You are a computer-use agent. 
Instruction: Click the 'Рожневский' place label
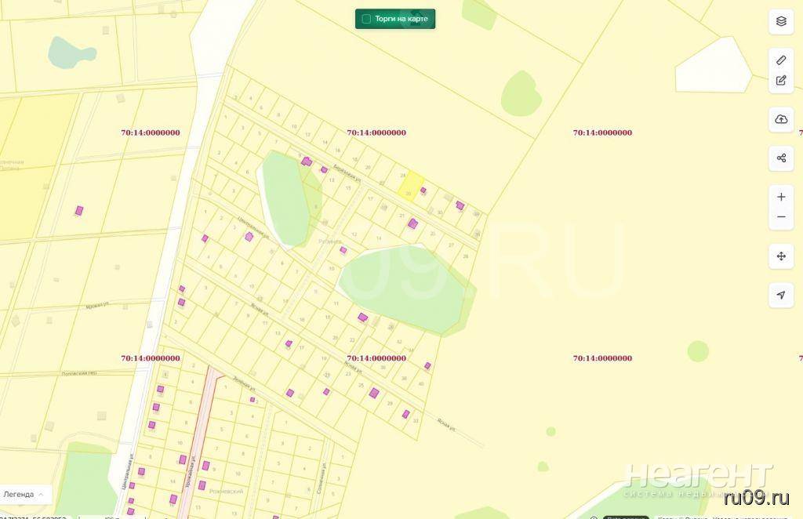point(225,492)
